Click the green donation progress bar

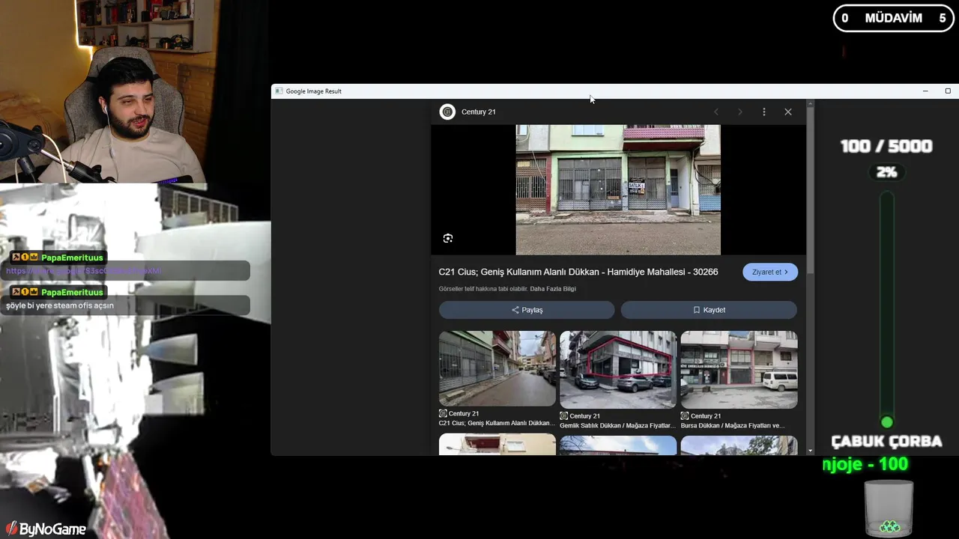(x=887, y=310)
